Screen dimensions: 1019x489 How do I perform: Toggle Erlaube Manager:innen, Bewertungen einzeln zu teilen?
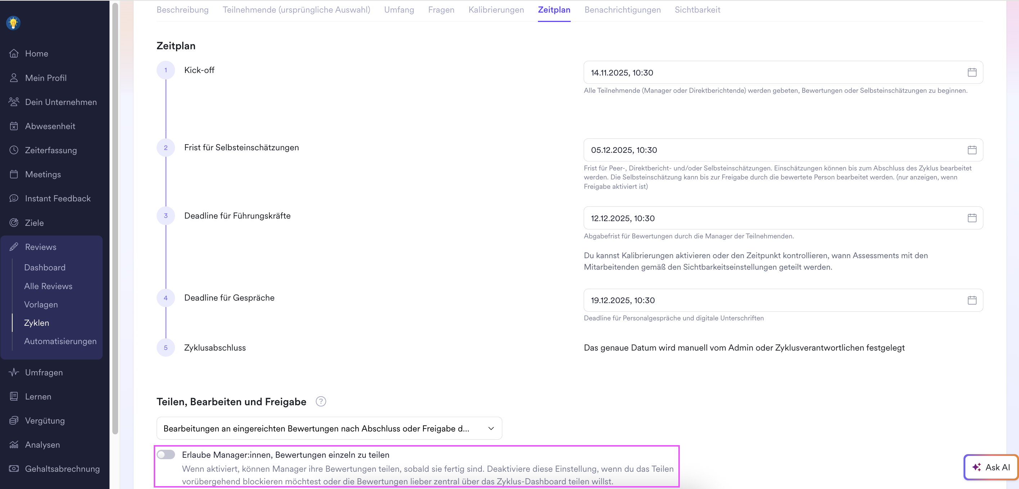166,454
